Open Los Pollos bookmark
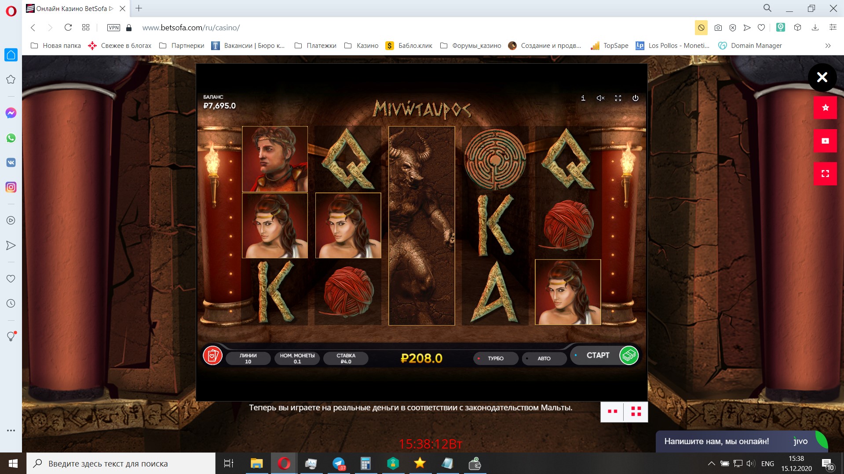The image size is (844, 474). click(673, 45)
